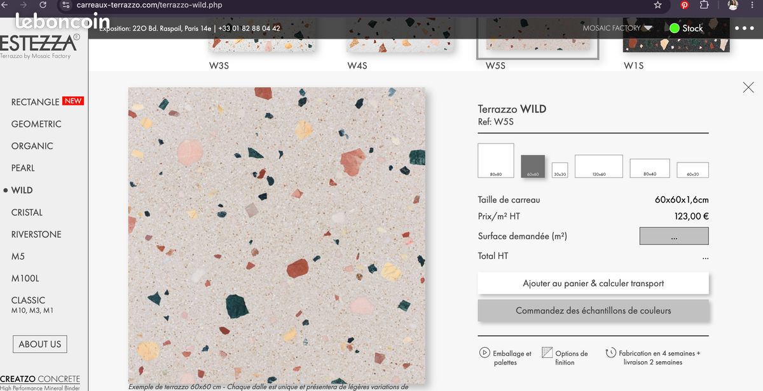The image size is (763, 391).
Task: Click the Fabrication delivery cycle icon
Action: click(x=610, y=353)
